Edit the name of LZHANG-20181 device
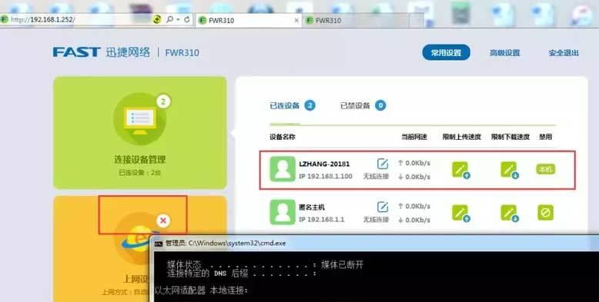 pos(383,164)
